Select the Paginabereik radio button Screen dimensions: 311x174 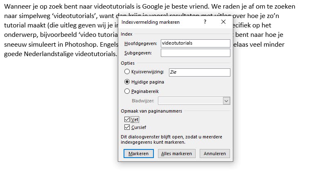pyautogui.click(x=127, y=91)
